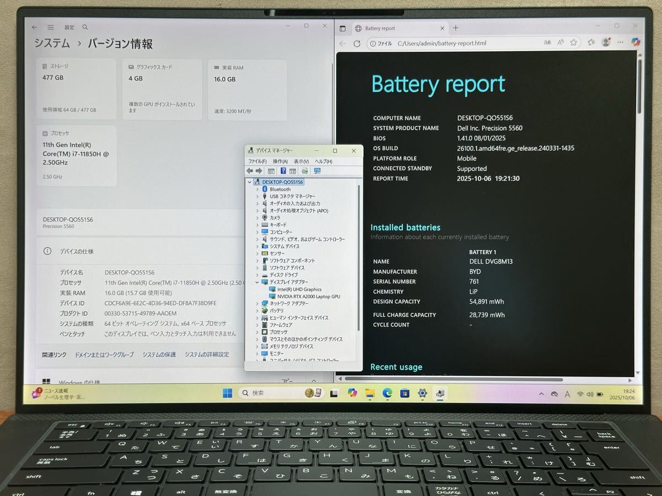Open the Edge tab actions menu icon
This screenshot has width=662, height=496.
coord(343,28)
